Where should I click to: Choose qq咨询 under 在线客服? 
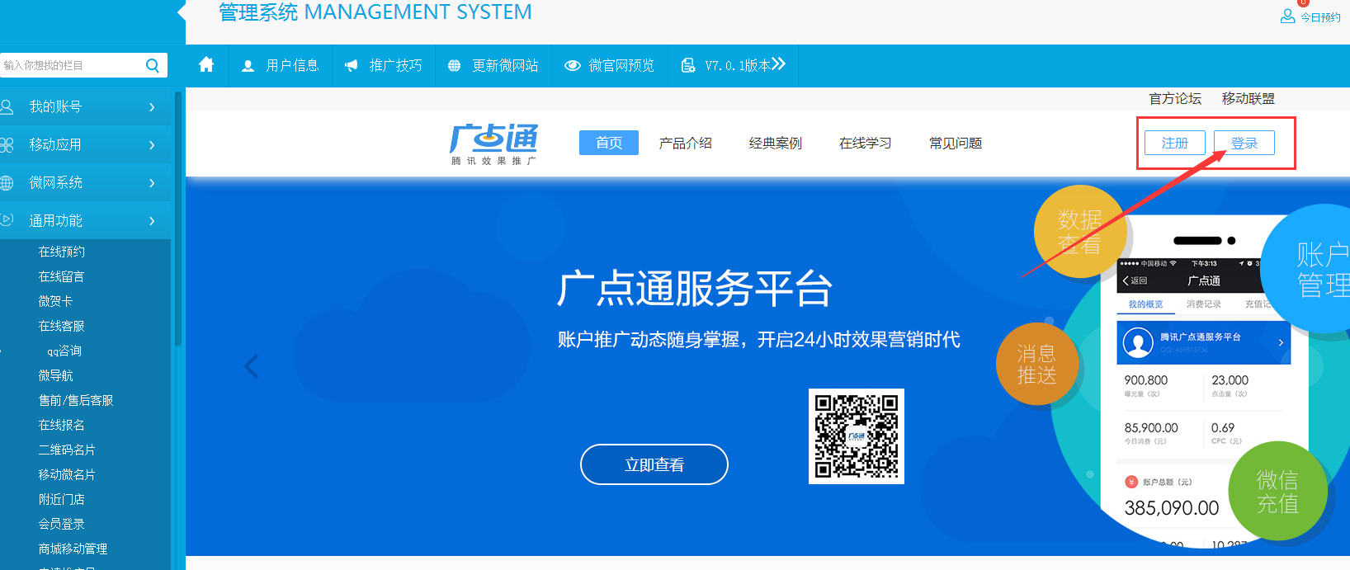[x=64, y=351]
